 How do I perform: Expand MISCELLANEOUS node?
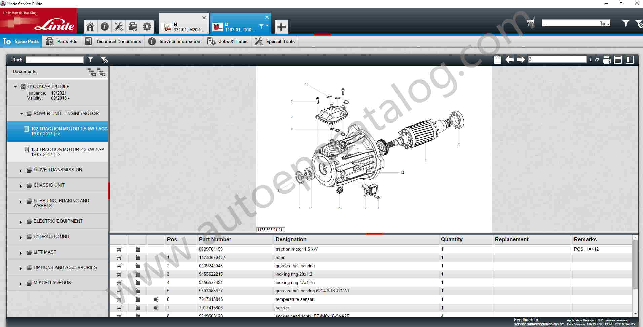pyautogui.click(x=20, y=284)
